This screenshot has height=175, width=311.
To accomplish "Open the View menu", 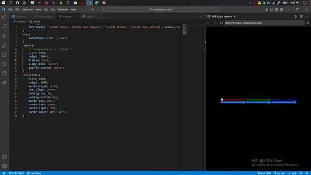I will (x=38, y=9).
